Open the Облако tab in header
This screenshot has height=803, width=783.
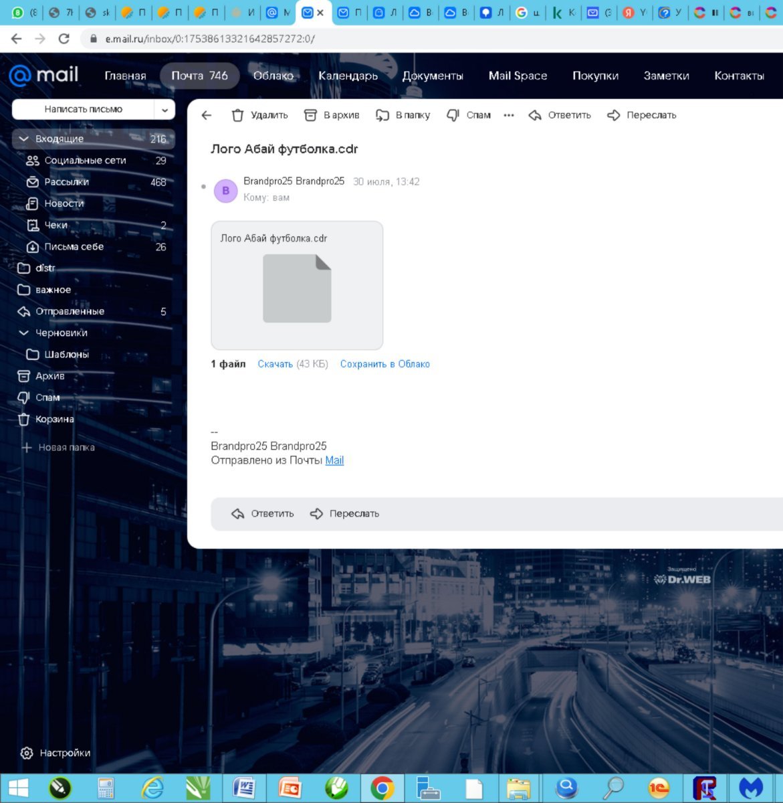point(273,76)
